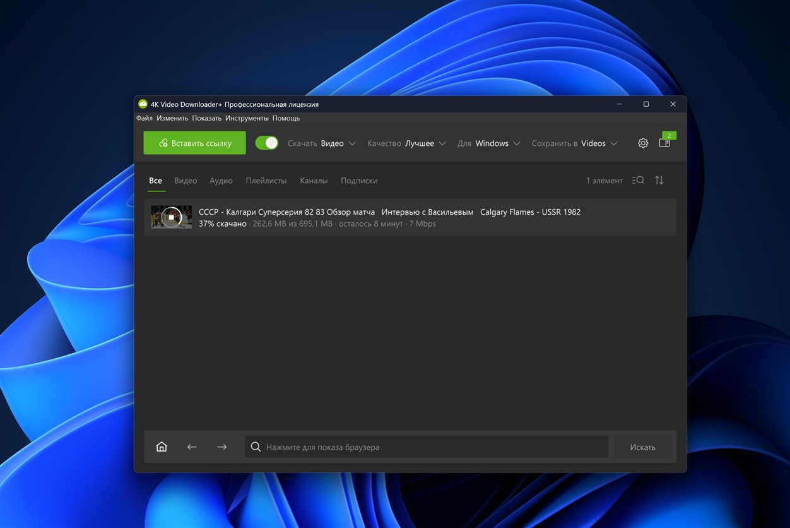Toggle the smart mode switch
This screenshot has width=790, height=528.
(x=267, y=143)
